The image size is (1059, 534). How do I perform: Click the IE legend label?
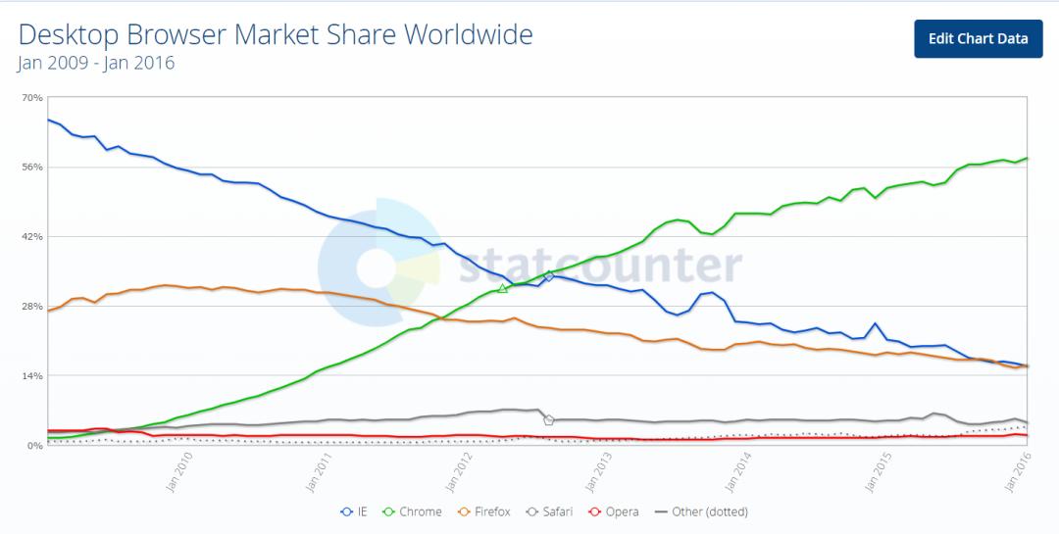coord(361,512)
